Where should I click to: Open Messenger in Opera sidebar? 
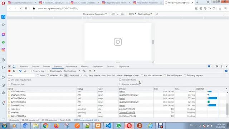[x=3, y=34]
